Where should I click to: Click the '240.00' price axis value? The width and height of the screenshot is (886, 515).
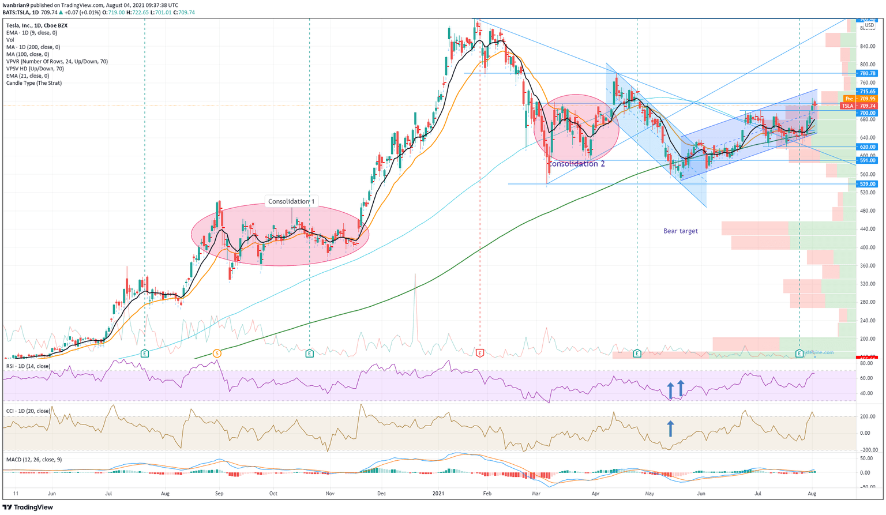click(x=868, y=321)
